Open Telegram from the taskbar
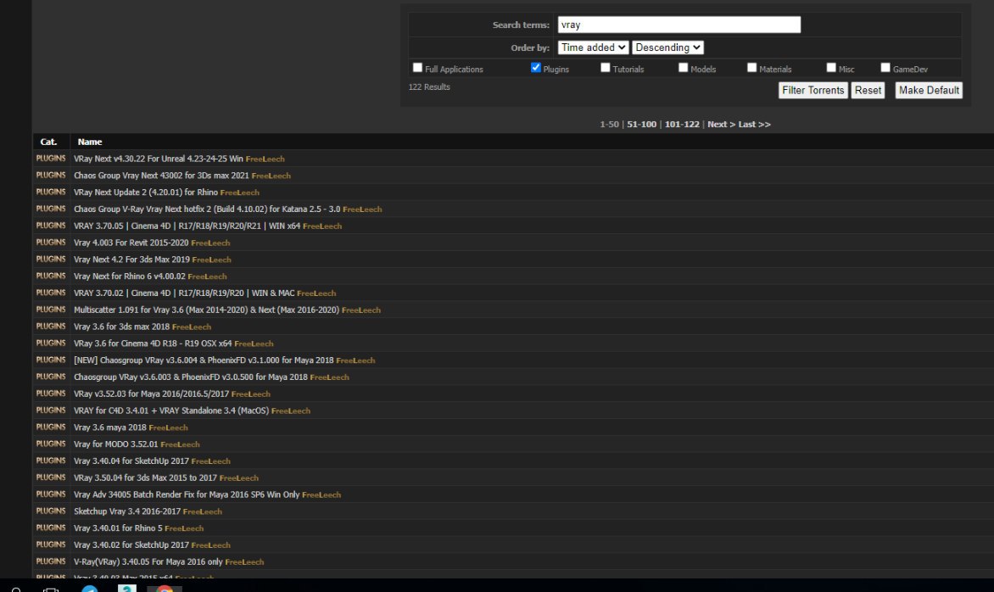The width and height of the screenshot is (994, 592). tap(89, 589)
